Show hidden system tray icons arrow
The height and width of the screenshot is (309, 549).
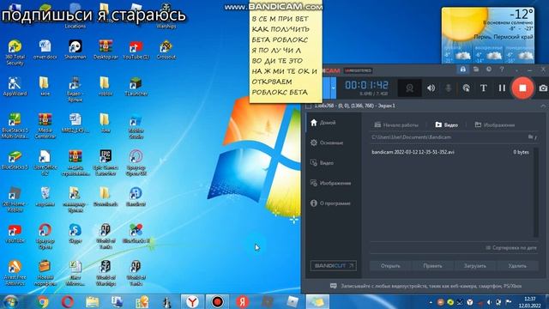(431, 302)
